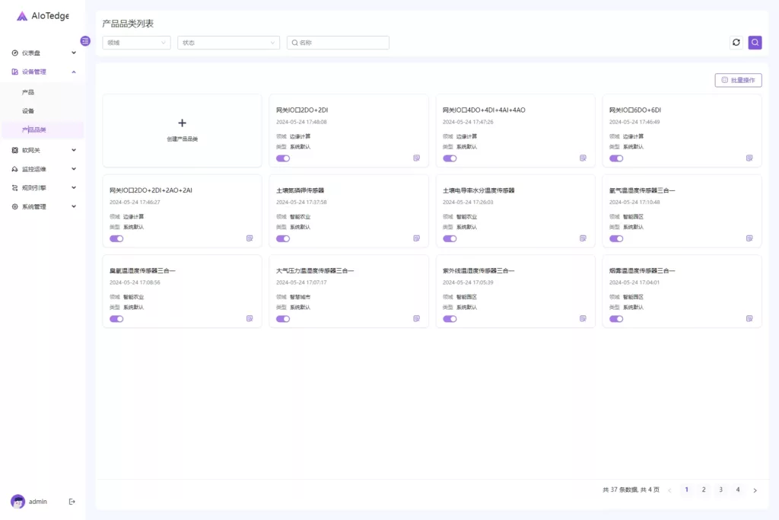Screen dimensions: 779x520
Task: Click the plus icon to create category
Action: click(x=182, y=123)
